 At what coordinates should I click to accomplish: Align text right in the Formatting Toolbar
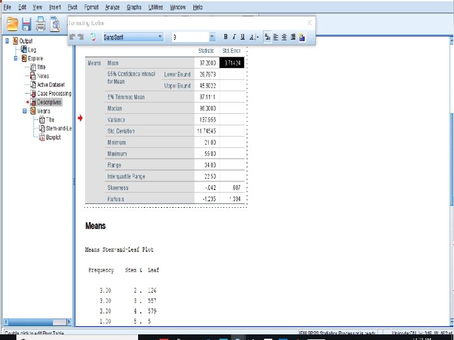293,37
